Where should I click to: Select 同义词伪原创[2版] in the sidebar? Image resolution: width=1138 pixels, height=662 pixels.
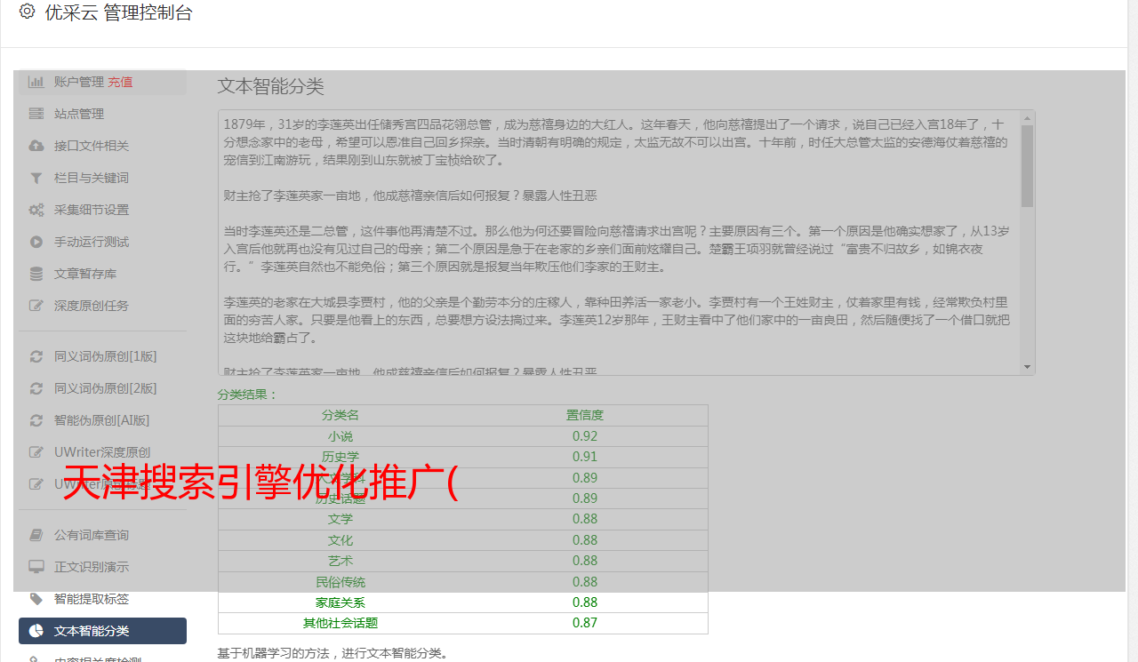click(105, 388)
